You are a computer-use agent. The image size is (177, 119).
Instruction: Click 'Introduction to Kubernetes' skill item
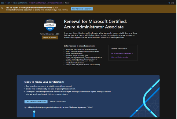click(x=75, y=63)
